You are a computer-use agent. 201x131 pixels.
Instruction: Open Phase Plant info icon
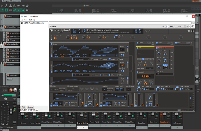coord(193,31)
